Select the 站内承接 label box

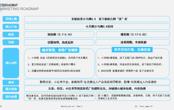click(x=11, y=97)
